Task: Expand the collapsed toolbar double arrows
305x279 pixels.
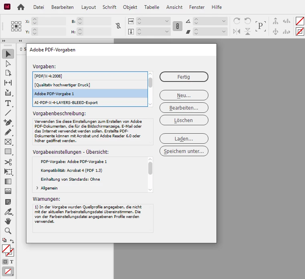Action: pyautogui.click(x=4, y=41)
